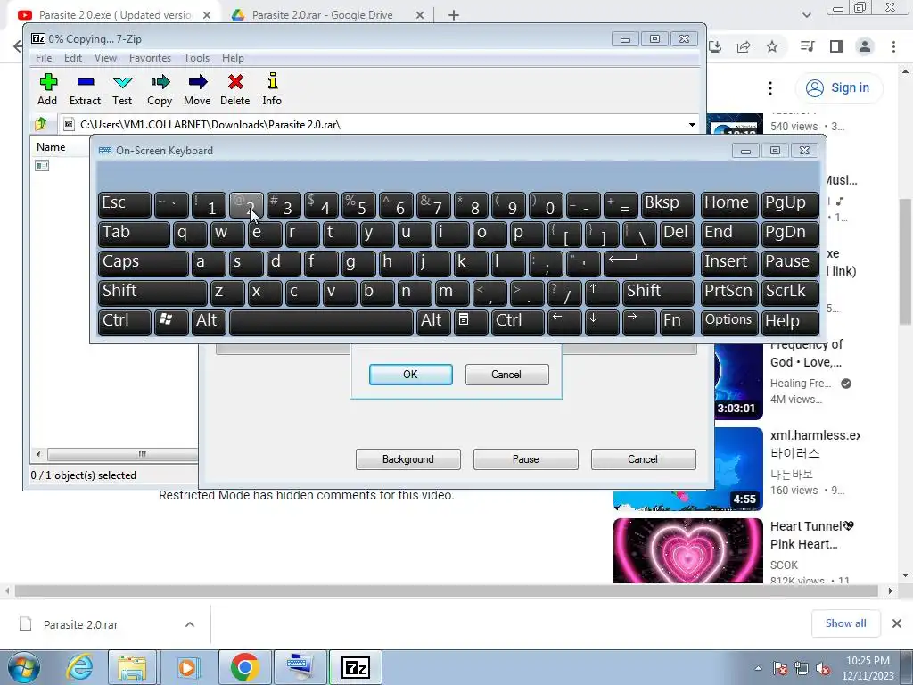Open Internet Explorer from taskbar
The height and width of the screenshot is (685, 913).
[78, 667]
